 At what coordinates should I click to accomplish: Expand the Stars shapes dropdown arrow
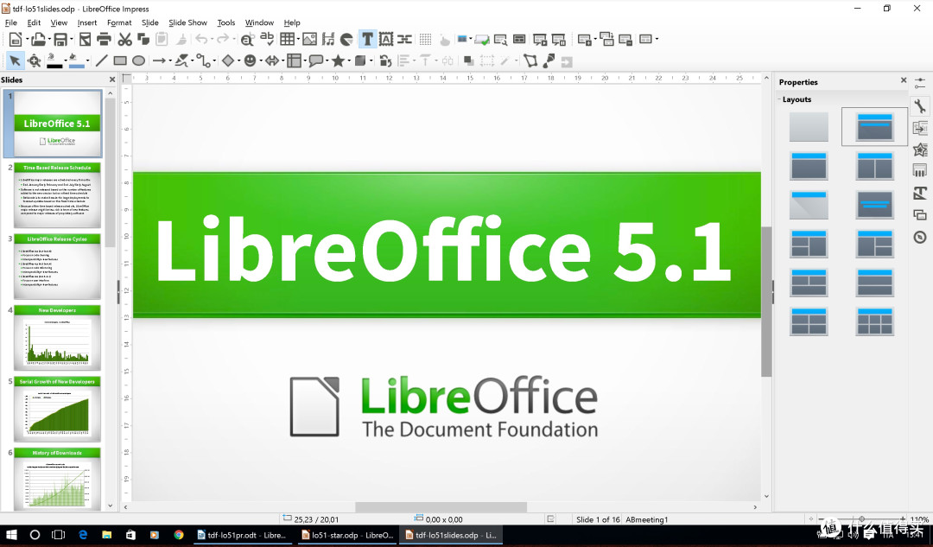tap(349, 60)
